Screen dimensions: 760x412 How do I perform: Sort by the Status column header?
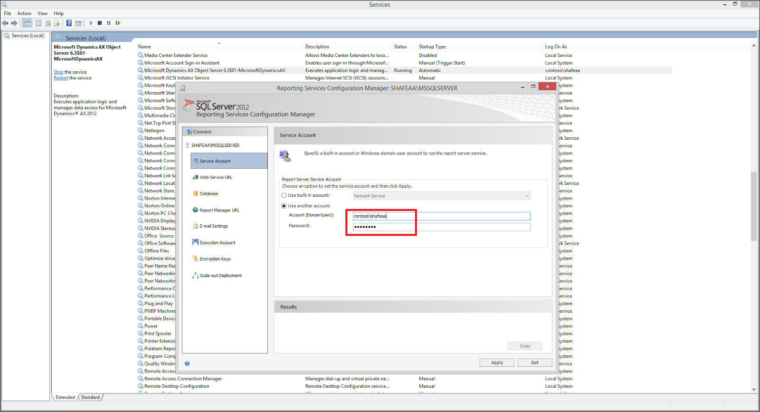[x=404, y=47]
